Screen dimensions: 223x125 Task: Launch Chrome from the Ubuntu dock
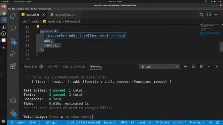(x=3, y=14)
